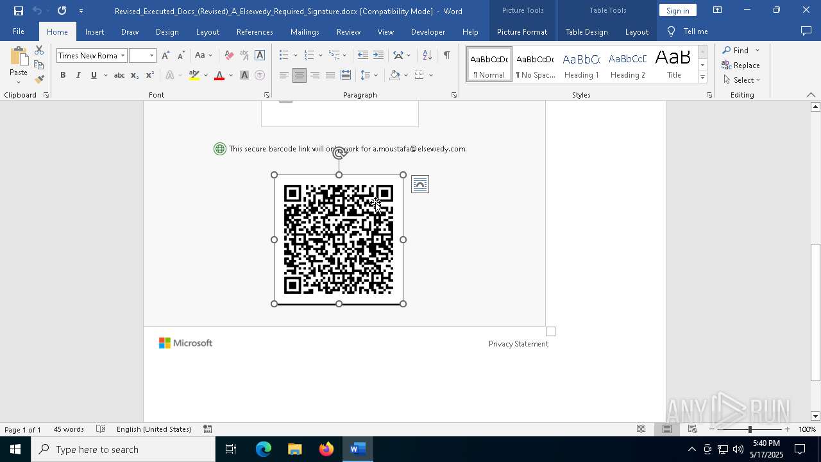Toggle Italic formatting
Screen dimensions: 821x462
click(x=78, y=75)
